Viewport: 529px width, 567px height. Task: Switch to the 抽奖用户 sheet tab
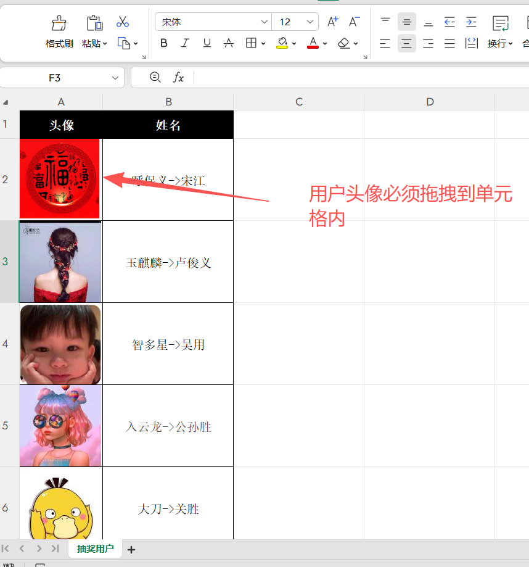click(94, 548)
